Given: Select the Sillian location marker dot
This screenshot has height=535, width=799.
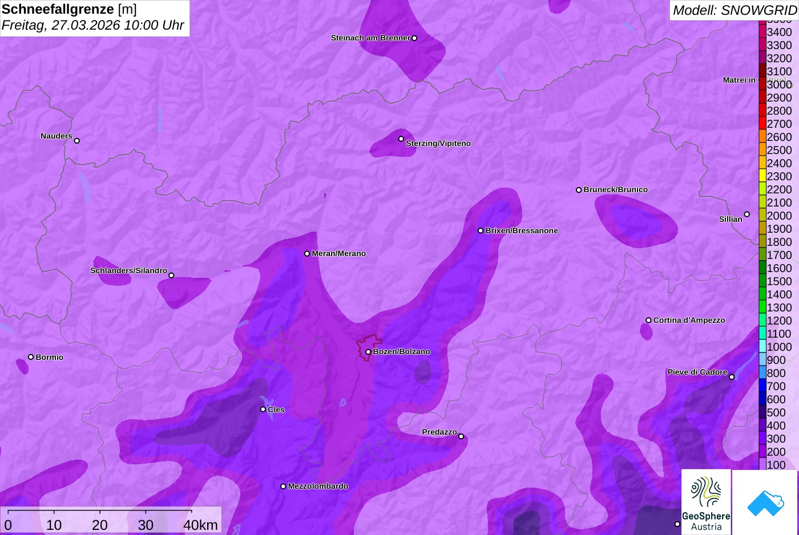Looking at the screenshot, I should click(747, 214).
